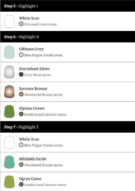The image size is (135, 191).
Task: Click Blue Plague Smoke areas under Ulthuan Grey
Action: pos(43,55)
